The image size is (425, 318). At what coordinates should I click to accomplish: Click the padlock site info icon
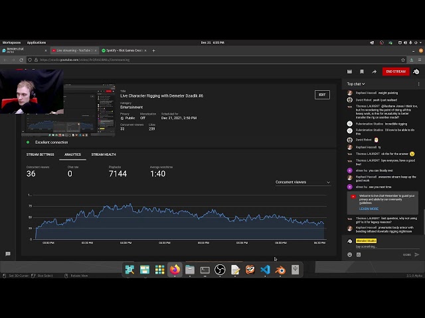(x=36, y=60)
